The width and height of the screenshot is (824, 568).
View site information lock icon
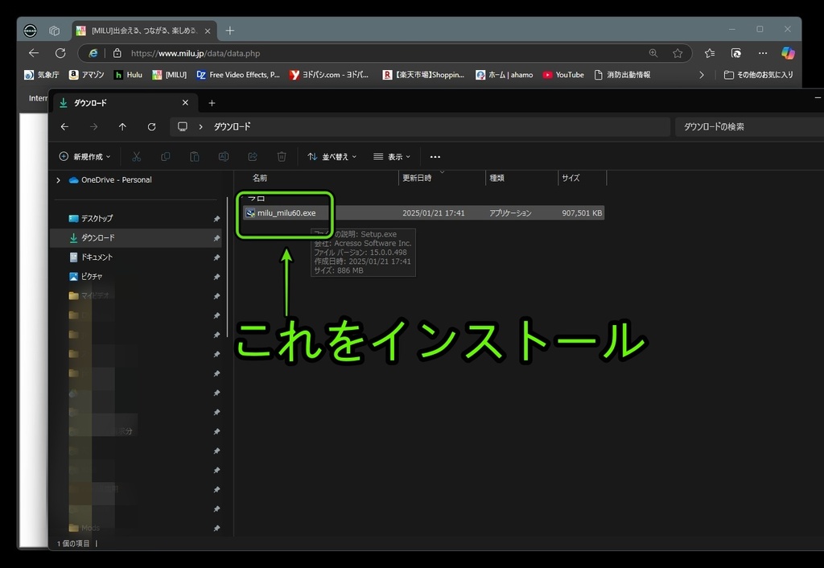pos(117,53)
